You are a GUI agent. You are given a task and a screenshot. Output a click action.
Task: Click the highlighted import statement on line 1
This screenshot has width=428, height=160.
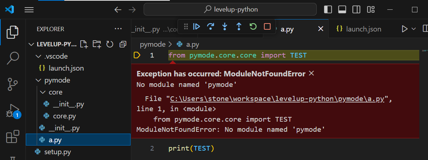coord(237,55)
